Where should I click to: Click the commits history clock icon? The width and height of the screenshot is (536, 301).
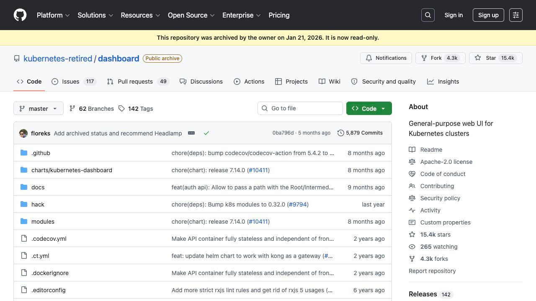341,133
